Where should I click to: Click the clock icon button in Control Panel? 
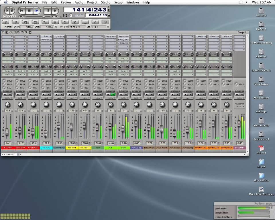pyautogui.click(x=105, y=22)
